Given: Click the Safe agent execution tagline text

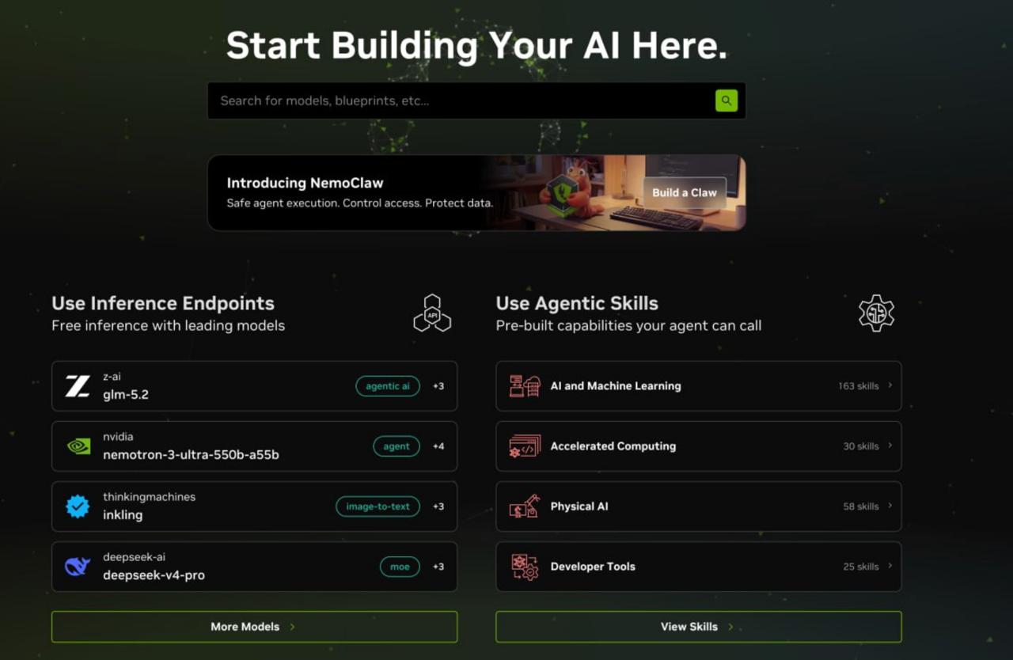Looking at the screenshot, I should coord(360,203).
